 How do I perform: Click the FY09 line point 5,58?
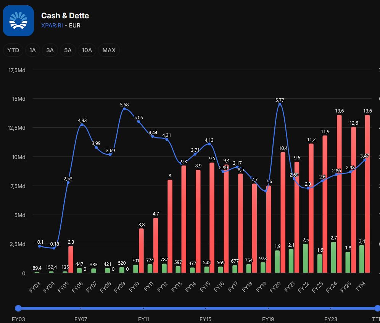click(x=124, y=109)
